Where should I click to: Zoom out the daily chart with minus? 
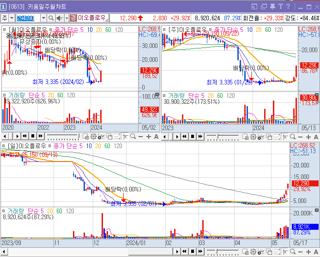point(301,252)
